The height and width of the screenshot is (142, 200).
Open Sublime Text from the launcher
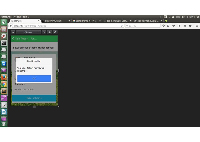coord(4,91)
